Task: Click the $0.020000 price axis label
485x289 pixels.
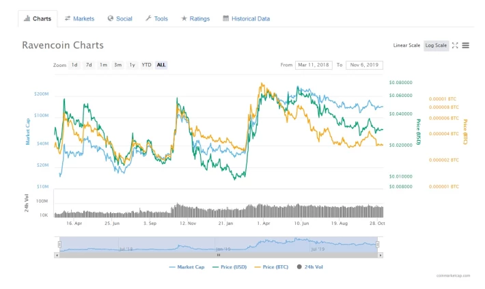Action: pyautogui.click(x=400, y=145)
